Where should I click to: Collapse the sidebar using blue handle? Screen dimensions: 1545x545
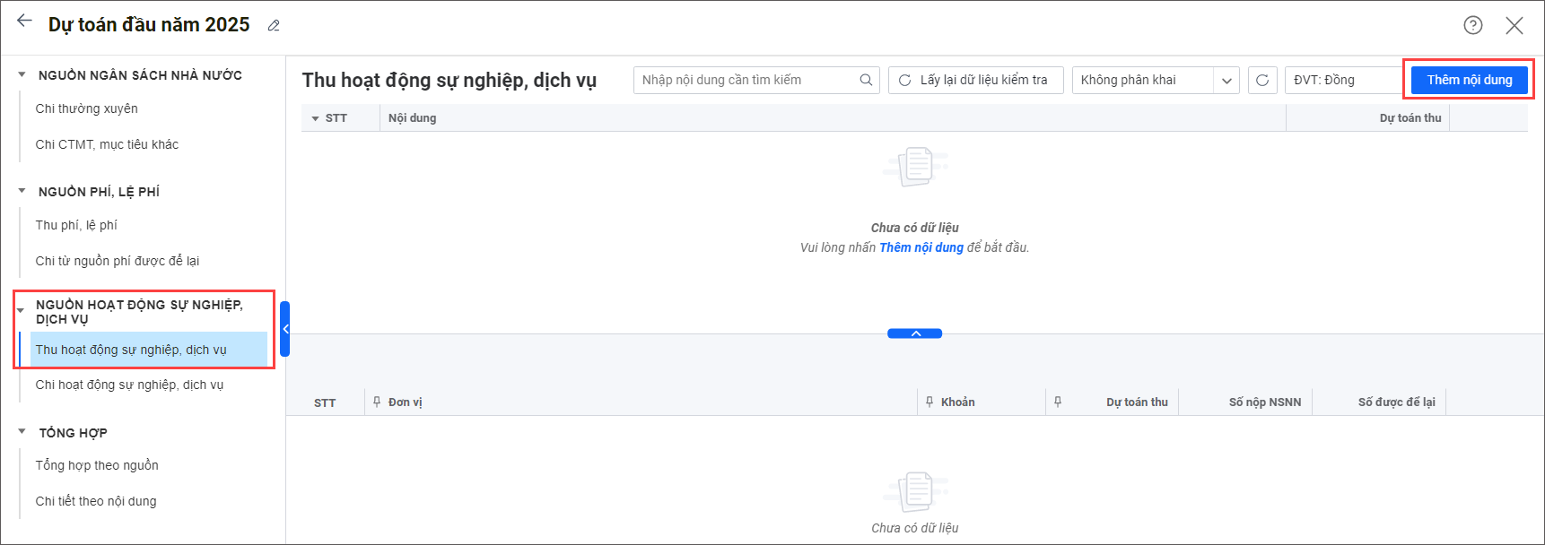284,329
